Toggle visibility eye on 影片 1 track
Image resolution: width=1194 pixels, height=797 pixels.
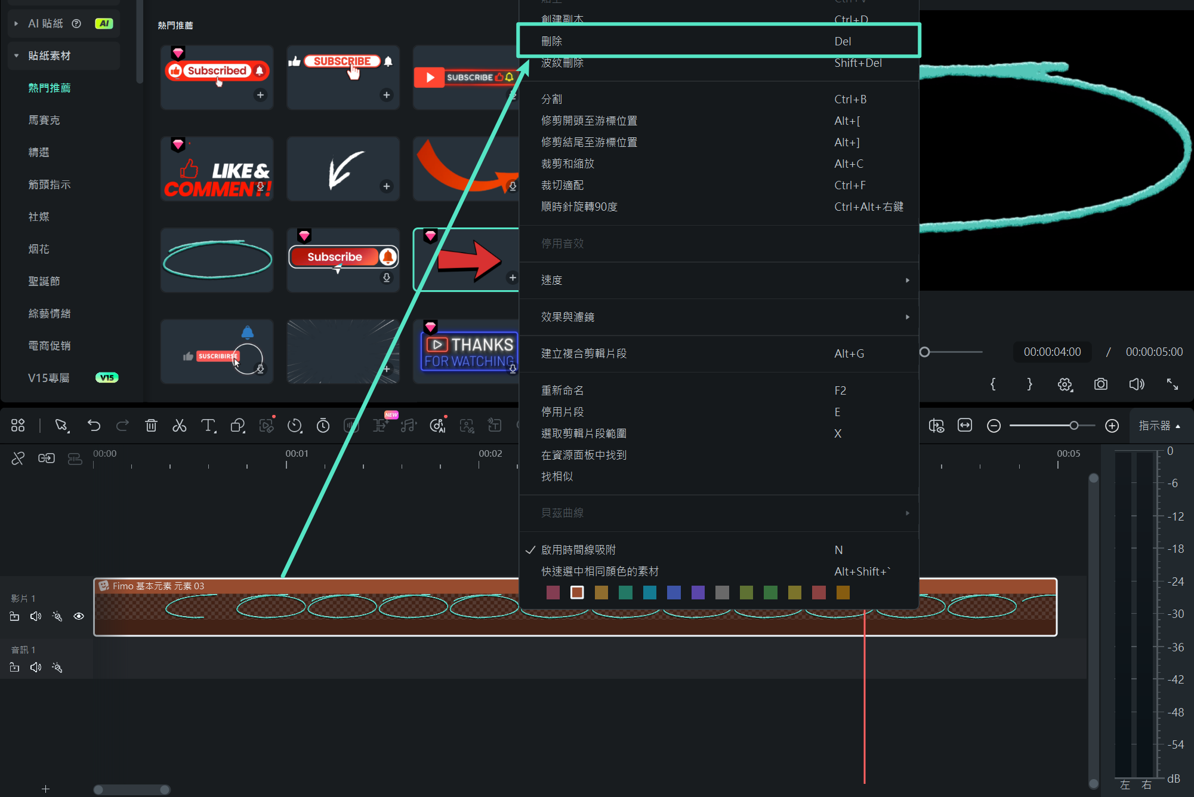(79, 616)
